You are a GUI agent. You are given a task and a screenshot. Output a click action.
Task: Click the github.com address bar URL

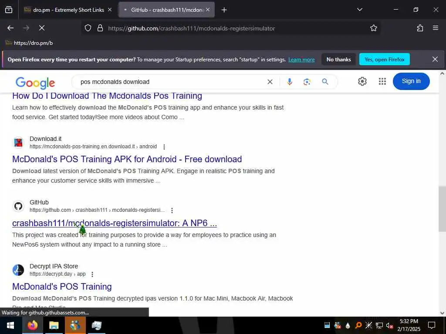(192, 28)
